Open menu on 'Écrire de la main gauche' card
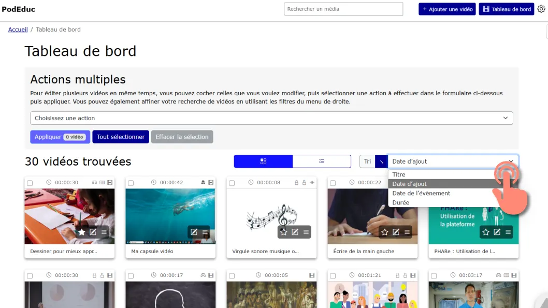This screenshot has width=548, height=308. click(407, 232)
